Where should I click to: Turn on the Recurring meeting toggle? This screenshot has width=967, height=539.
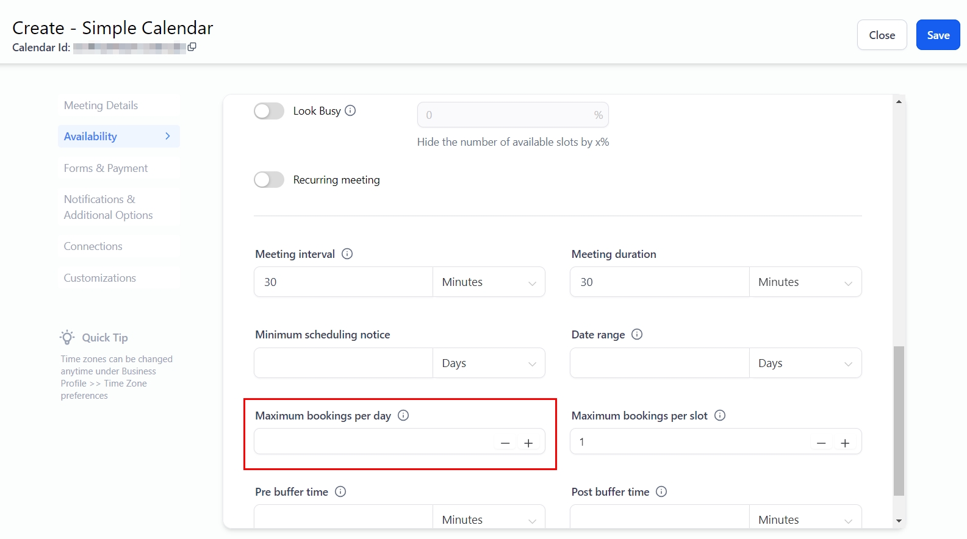click(269, 180)
